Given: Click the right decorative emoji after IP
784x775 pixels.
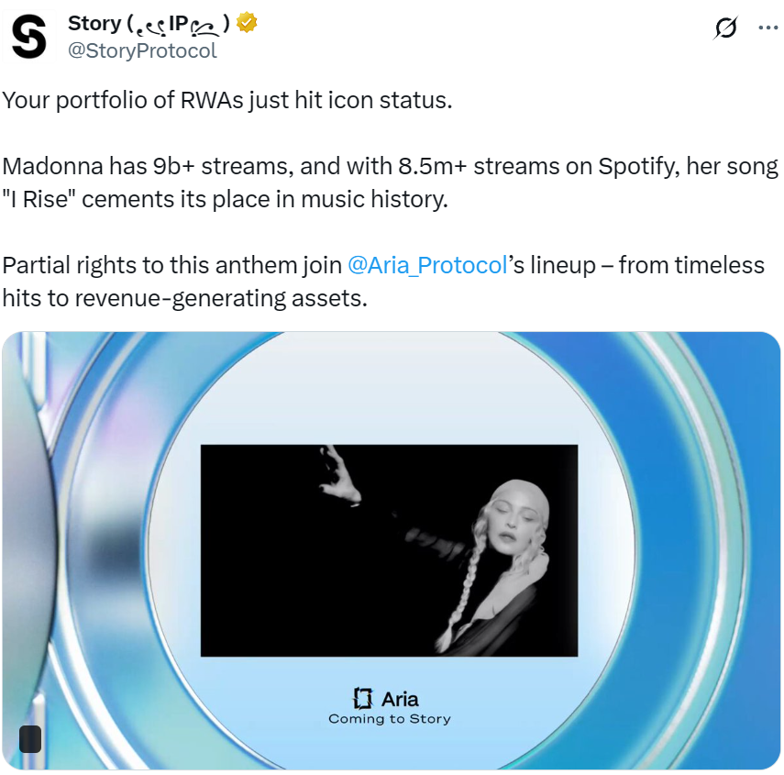Looking at the screenshot, I should [x=205, y=26].
